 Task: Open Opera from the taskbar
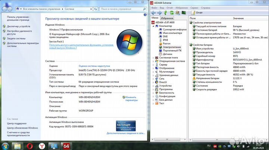point(30,146)
